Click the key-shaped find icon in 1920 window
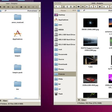Screen dimensions: 112x112 [87, 7]
